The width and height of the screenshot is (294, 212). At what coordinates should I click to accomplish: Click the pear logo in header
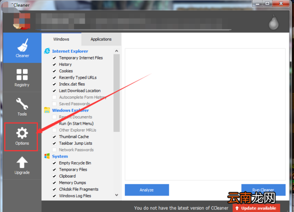pos(274,22)
